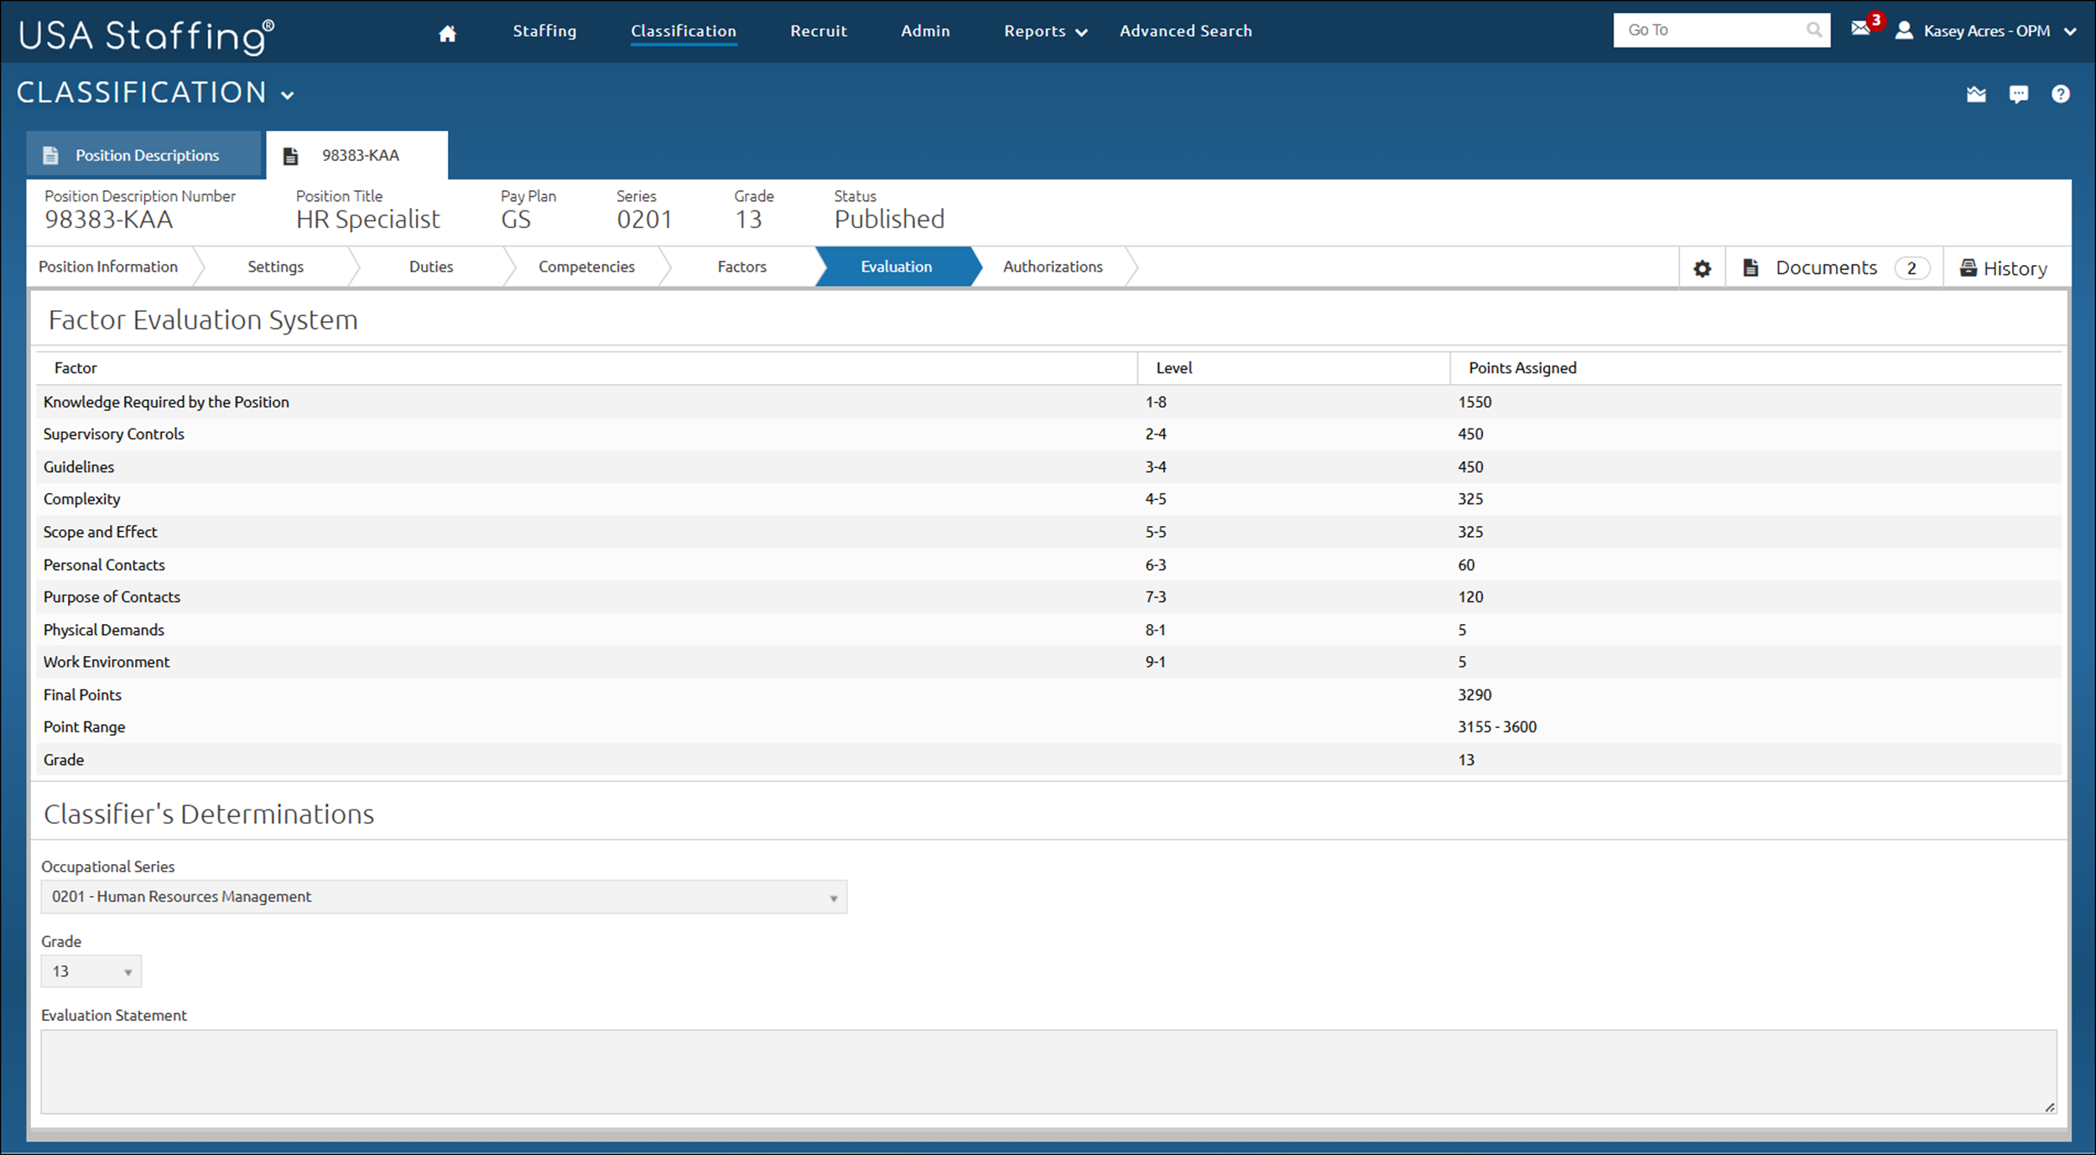Open the mail notifications envelope
Image resolution: width=2096 pixels, height=1155 pixels.
[1859, 29]
